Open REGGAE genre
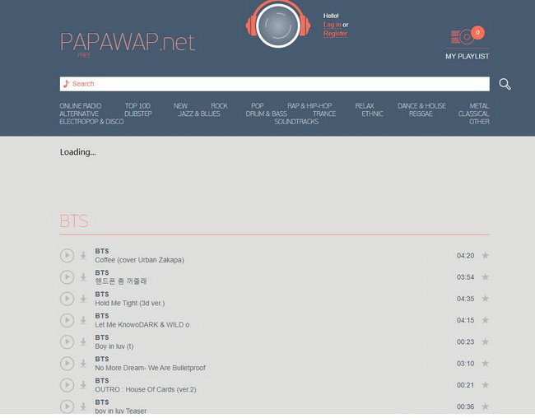The height and width of the screenshot is (418, 535). pos(421,114)
